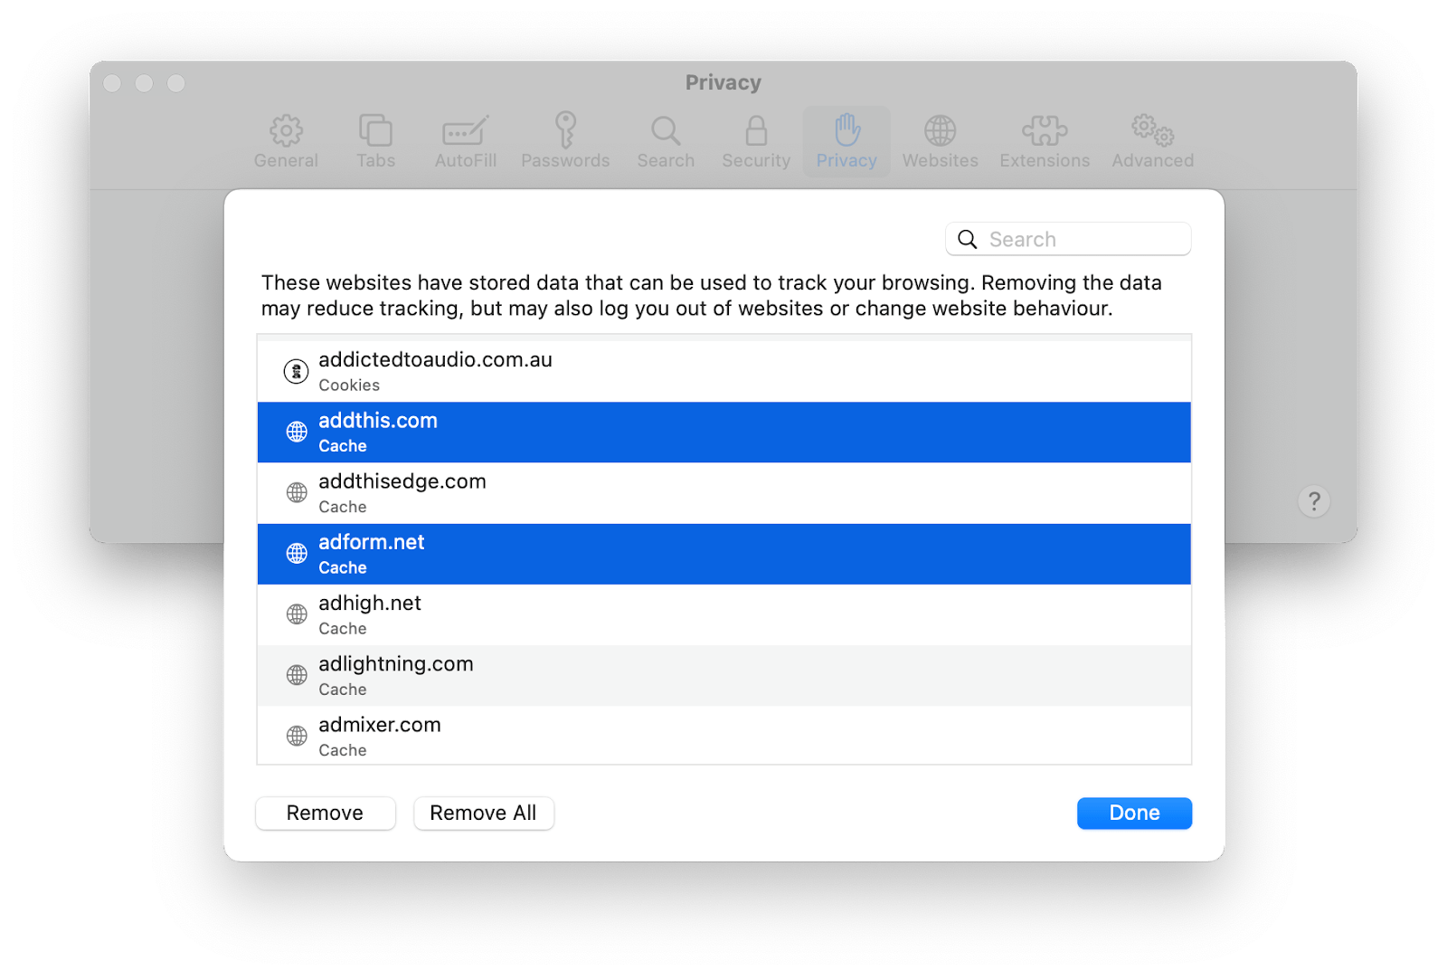Image resolution: width=1447 pixels, height=980 pixels.
Task: Click the globe icon beside admixer.com
Action: (x=297, y=736)
